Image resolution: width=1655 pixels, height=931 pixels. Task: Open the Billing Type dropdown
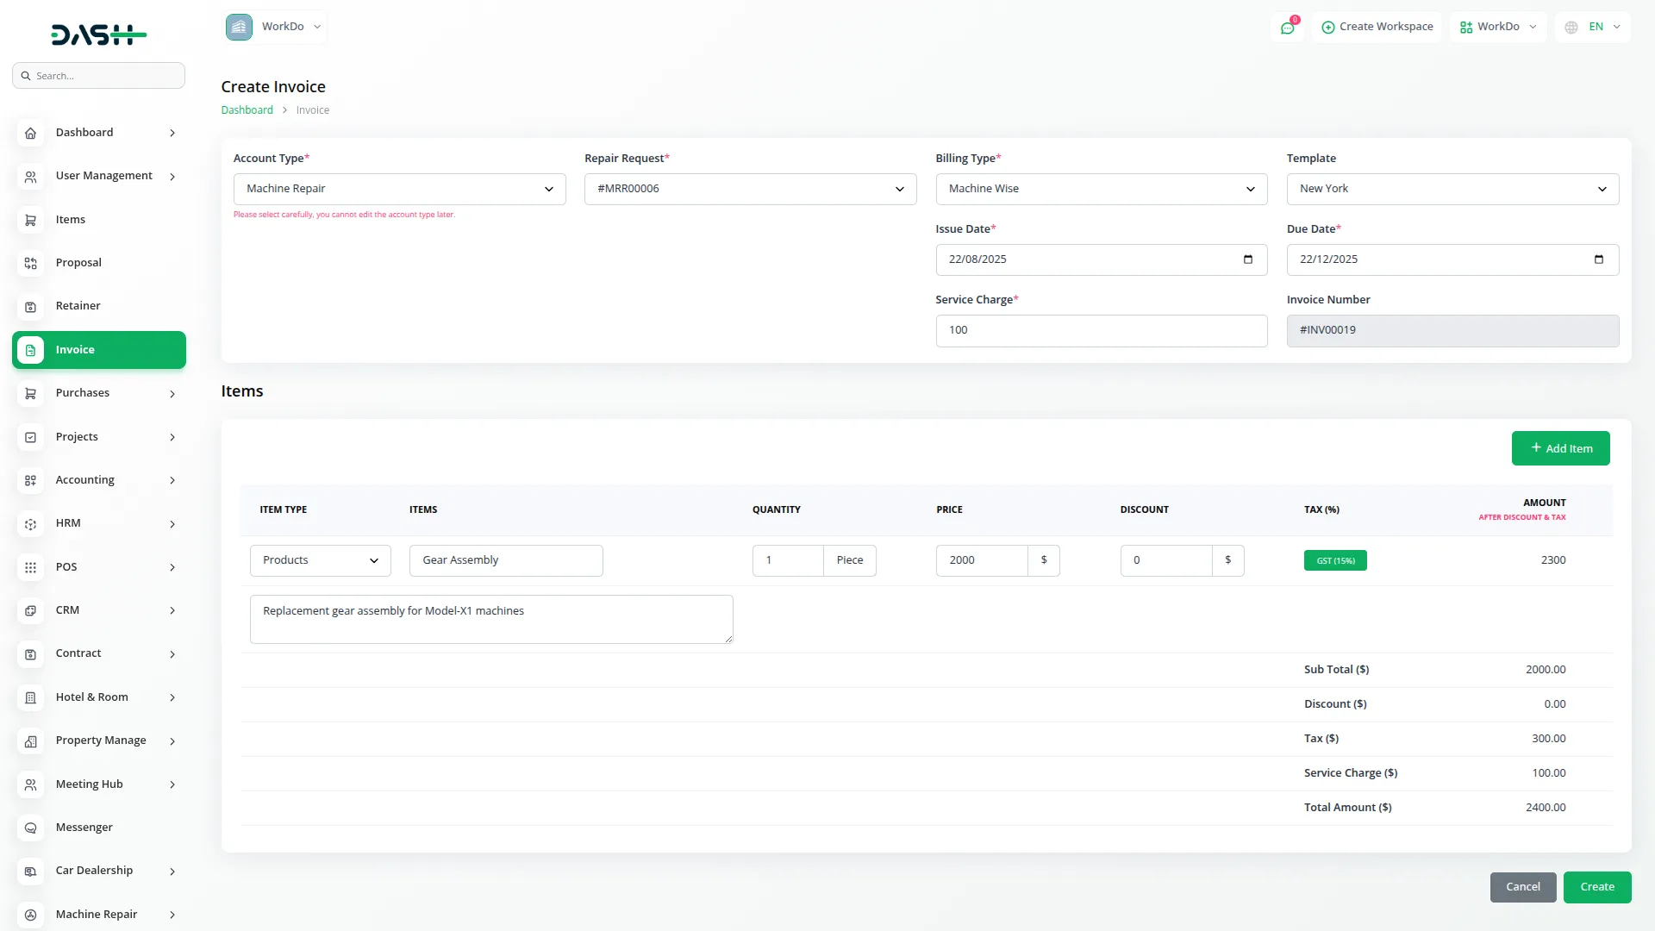coord(1101,189)
